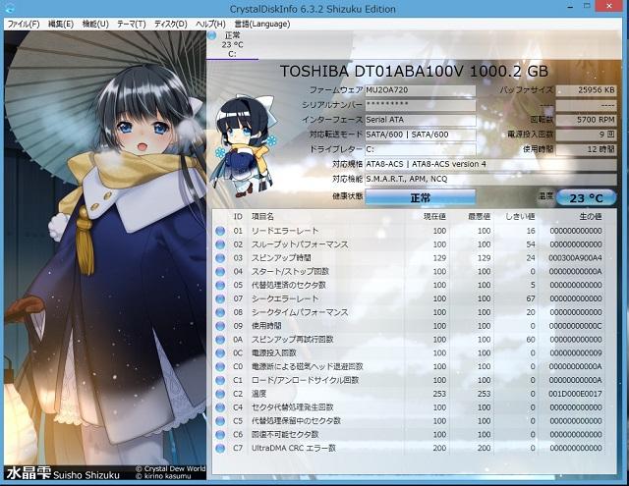The width and height of the screenshot is (629, 486).
Task: Select the スピンアップ時間 attribute name
Action: point(281,258)
